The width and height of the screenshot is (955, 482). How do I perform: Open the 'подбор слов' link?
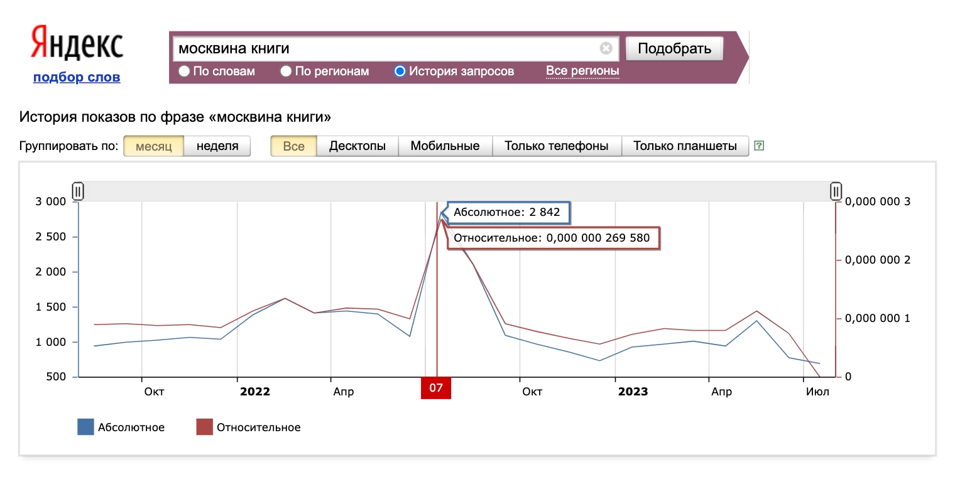[77, 77]
